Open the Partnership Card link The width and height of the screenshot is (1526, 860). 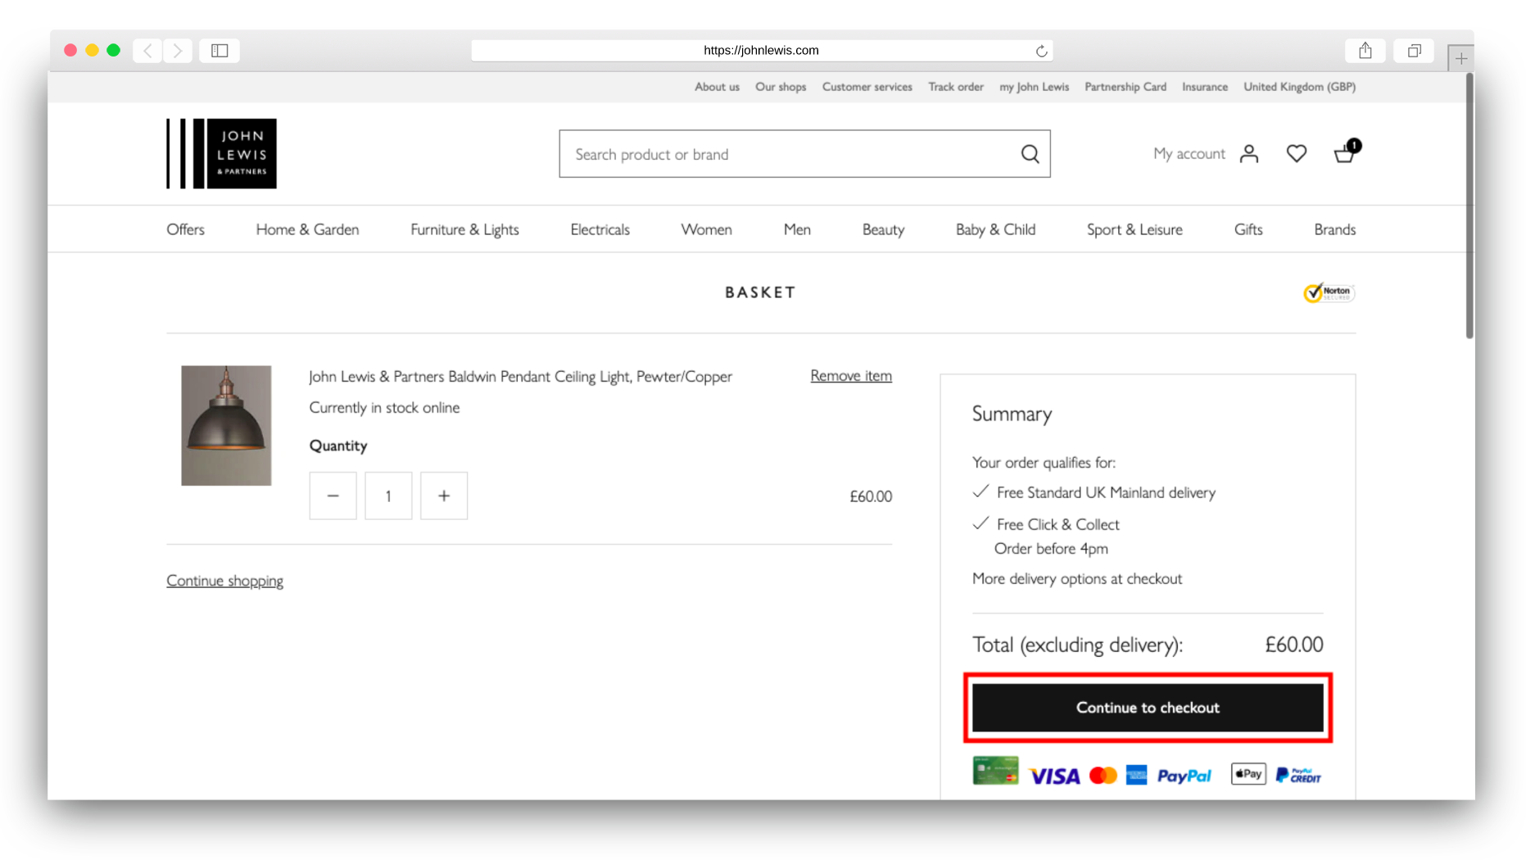[1125, 87]
